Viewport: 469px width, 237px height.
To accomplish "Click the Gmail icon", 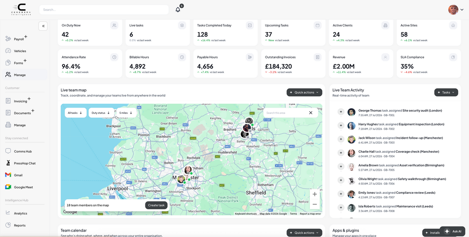I will tap(8, 175).
